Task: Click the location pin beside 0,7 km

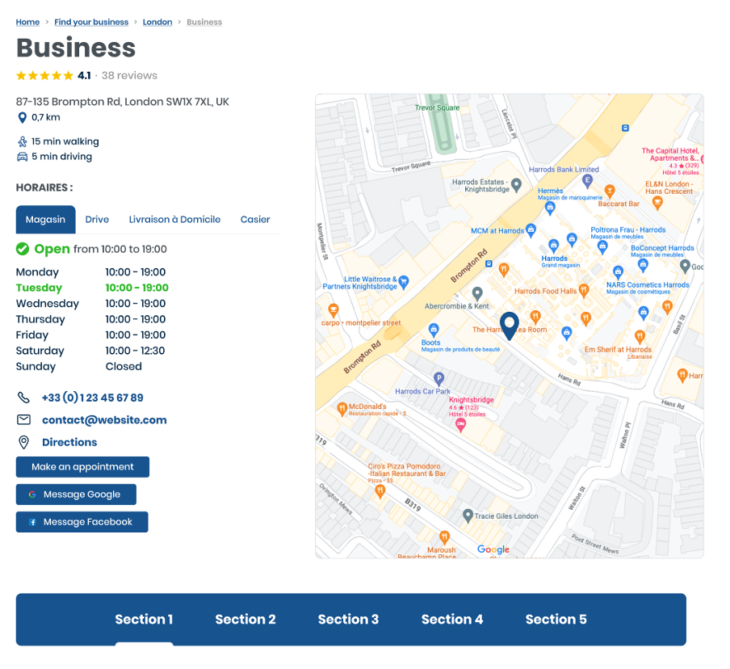Action: tap(22, 117)
